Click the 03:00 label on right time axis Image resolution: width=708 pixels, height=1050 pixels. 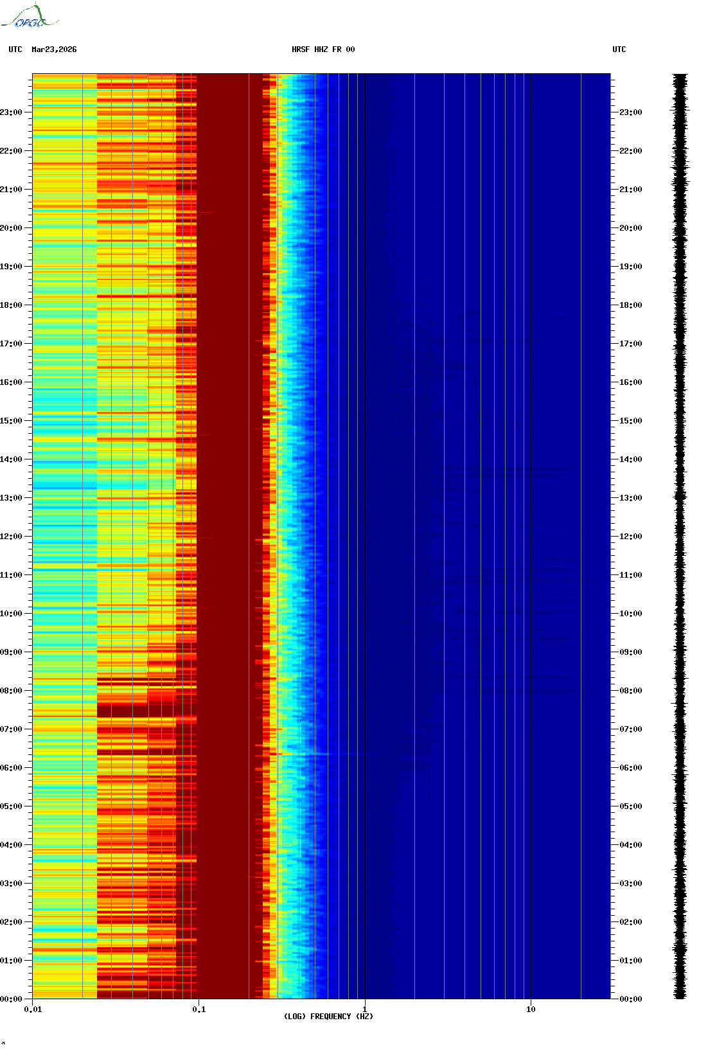631,884
